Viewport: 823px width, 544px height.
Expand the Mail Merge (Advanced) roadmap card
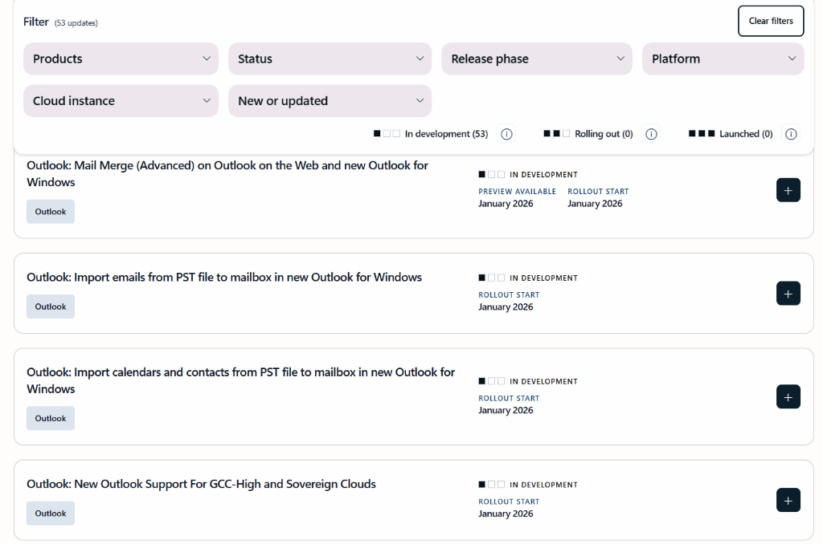click(x=788, y=189)
